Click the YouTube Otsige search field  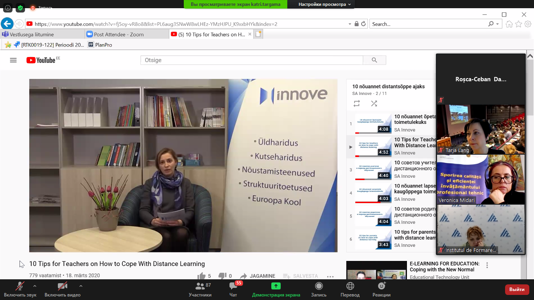pos(251,60)
